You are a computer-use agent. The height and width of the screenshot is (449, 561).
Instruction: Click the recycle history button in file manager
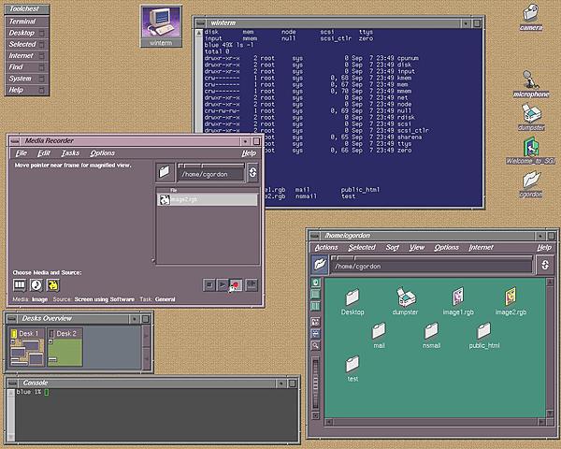click(545, 265)
